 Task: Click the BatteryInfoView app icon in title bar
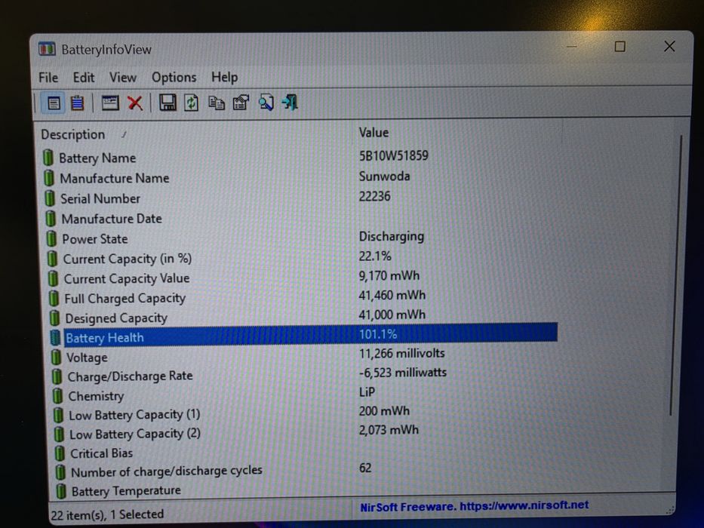[x=47, y=49]
